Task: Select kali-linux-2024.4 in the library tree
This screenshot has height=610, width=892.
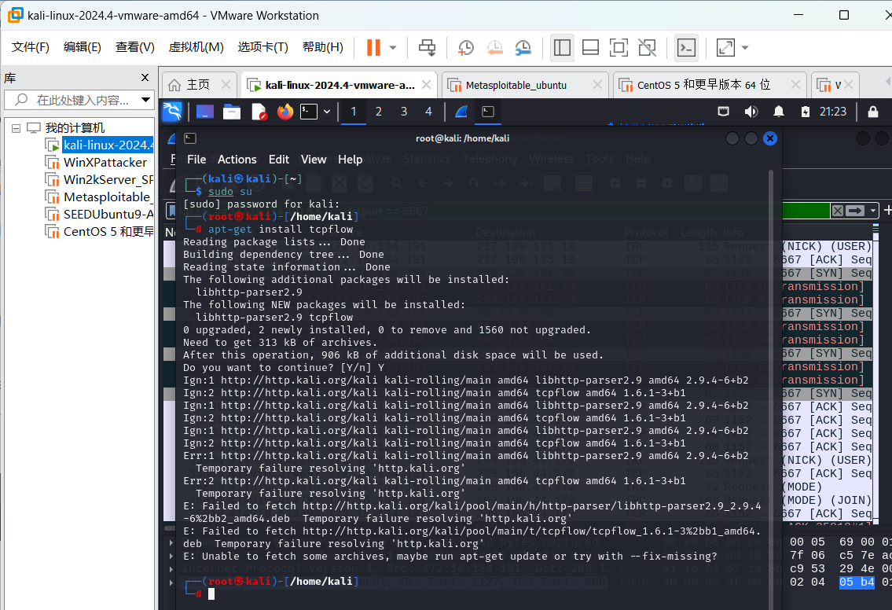Action: click(x=108, y=145)
